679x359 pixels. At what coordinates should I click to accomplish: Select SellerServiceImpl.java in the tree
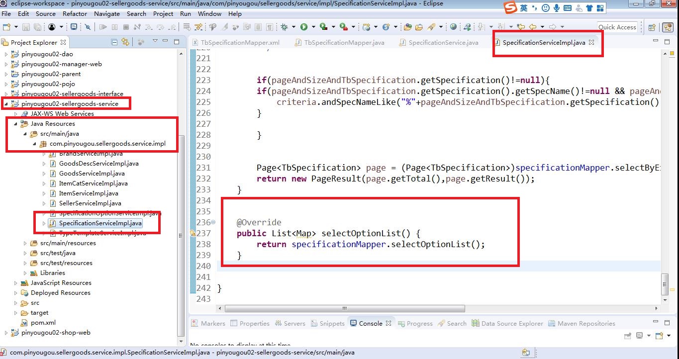point(90,203)
